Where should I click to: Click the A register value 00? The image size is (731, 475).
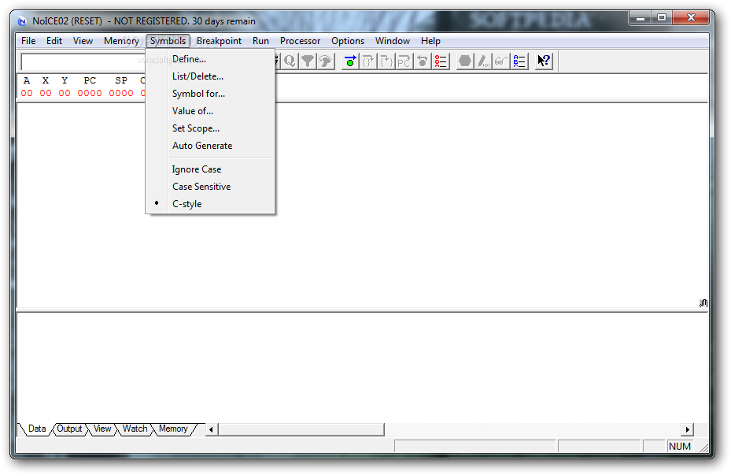coord(27,93)
